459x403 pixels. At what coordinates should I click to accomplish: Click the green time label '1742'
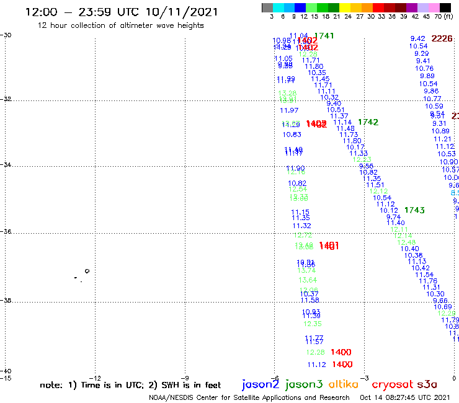coord(368,122)
